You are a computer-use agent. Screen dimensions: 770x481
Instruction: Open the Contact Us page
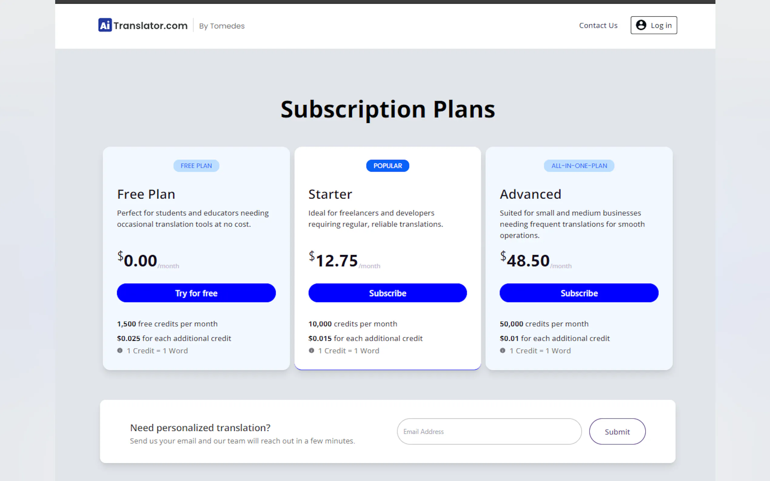pos(598,25)
